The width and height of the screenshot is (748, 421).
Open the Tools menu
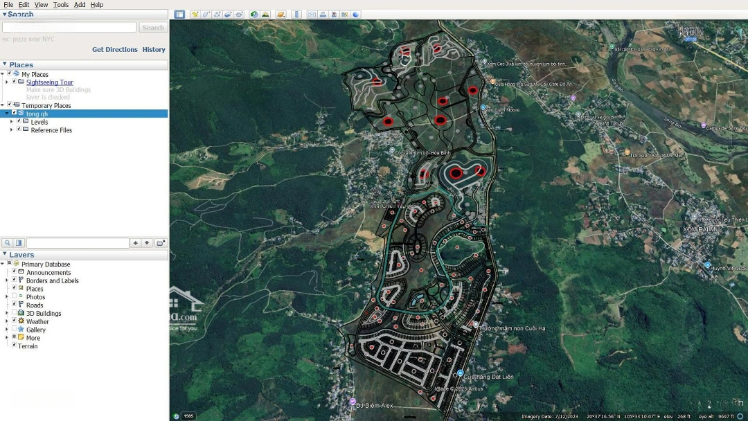click(x=61, y=5)
